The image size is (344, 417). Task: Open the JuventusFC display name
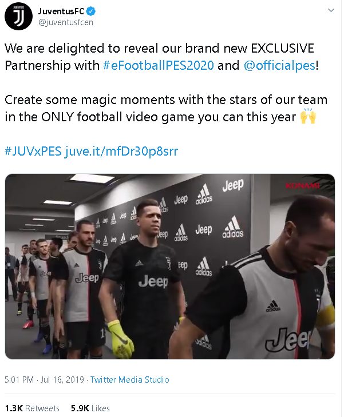pos(61,11)
